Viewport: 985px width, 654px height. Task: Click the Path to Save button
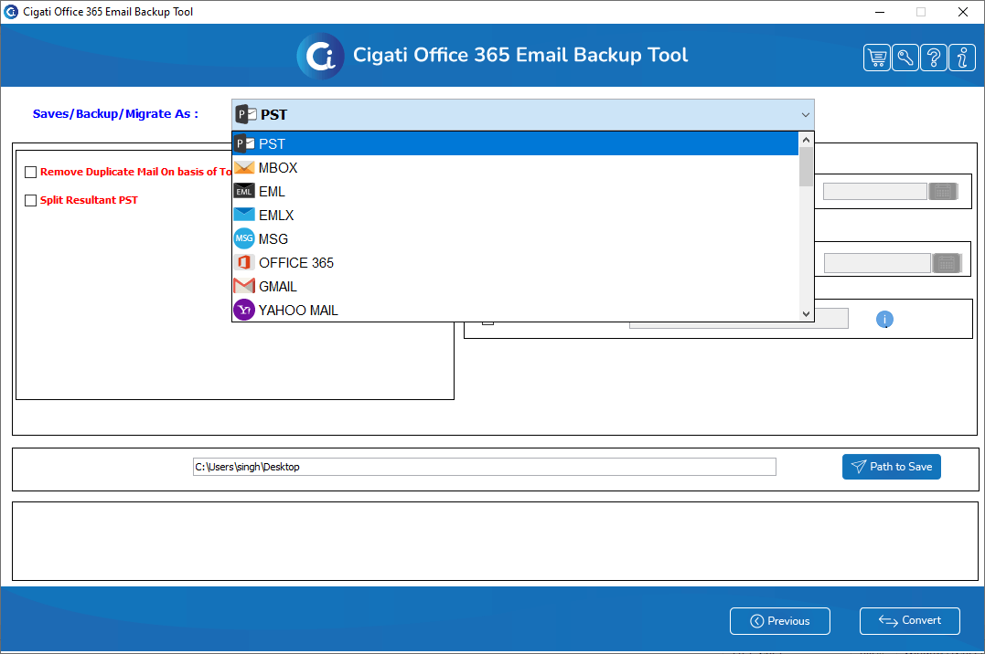click(892, 467)
